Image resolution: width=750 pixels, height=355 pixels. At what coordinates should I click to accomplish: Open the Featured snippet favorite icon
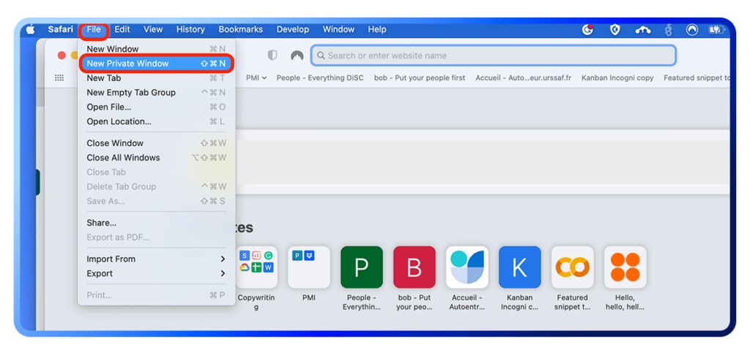click(572, 267)
